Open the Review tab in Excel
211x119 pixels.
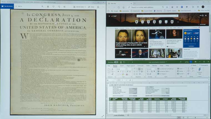(x=154, y=66)
